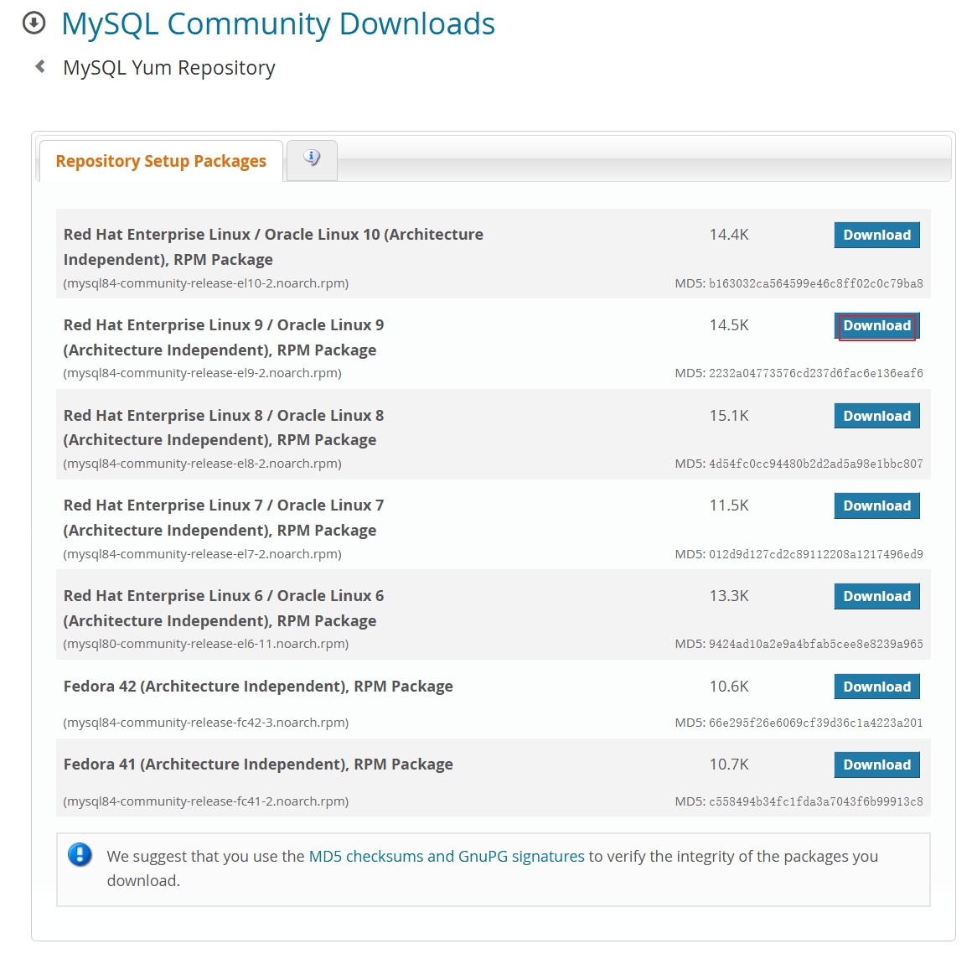Download the Enterprise Linux 7 RPM package

(876, 506)
